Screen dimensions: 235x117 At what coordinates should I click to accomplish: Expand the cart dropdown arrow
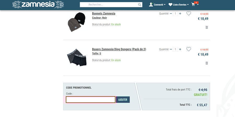198,5
